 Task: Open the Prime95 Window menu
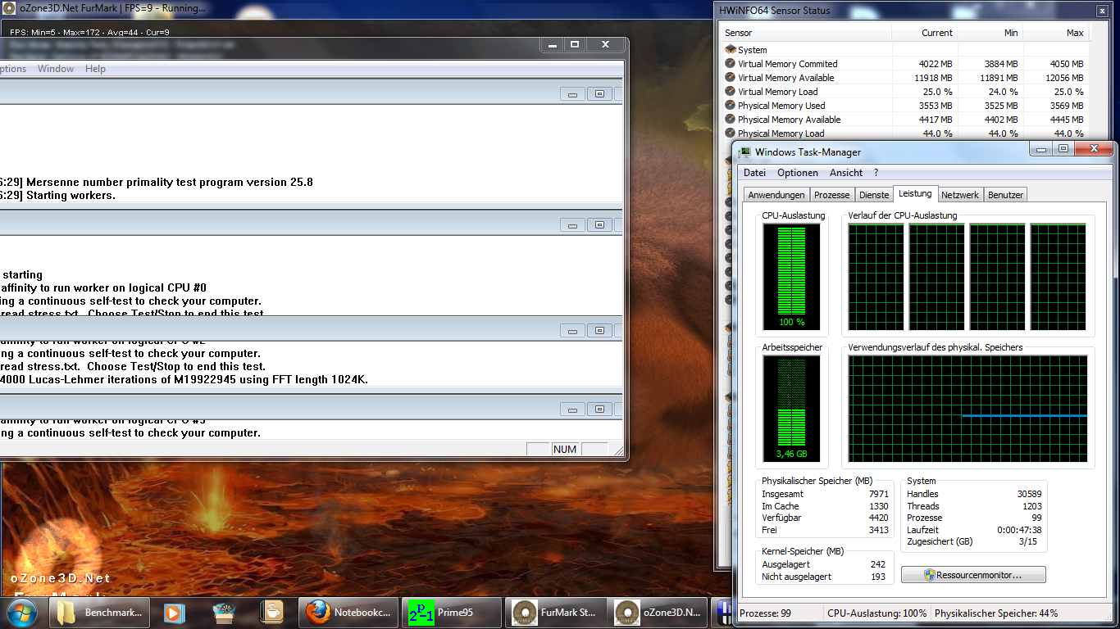pyautogui.click(x=56, y=69)
